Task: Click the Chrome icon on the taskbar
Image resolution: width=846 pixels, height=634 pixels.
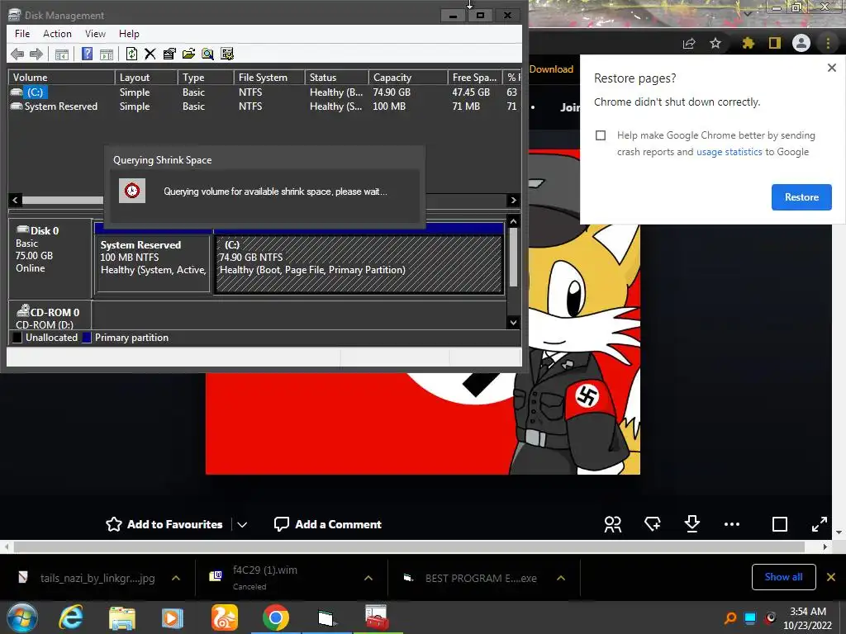Action: [x=276, y=617]
